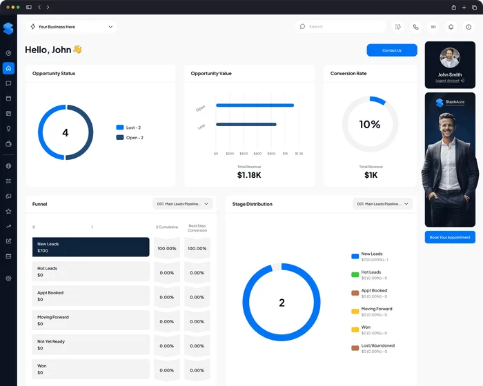This screenshot has width=483, height=386.
Task: Click the sparkle quick-actions icon beside search
Action: click(x=398, y=27)
